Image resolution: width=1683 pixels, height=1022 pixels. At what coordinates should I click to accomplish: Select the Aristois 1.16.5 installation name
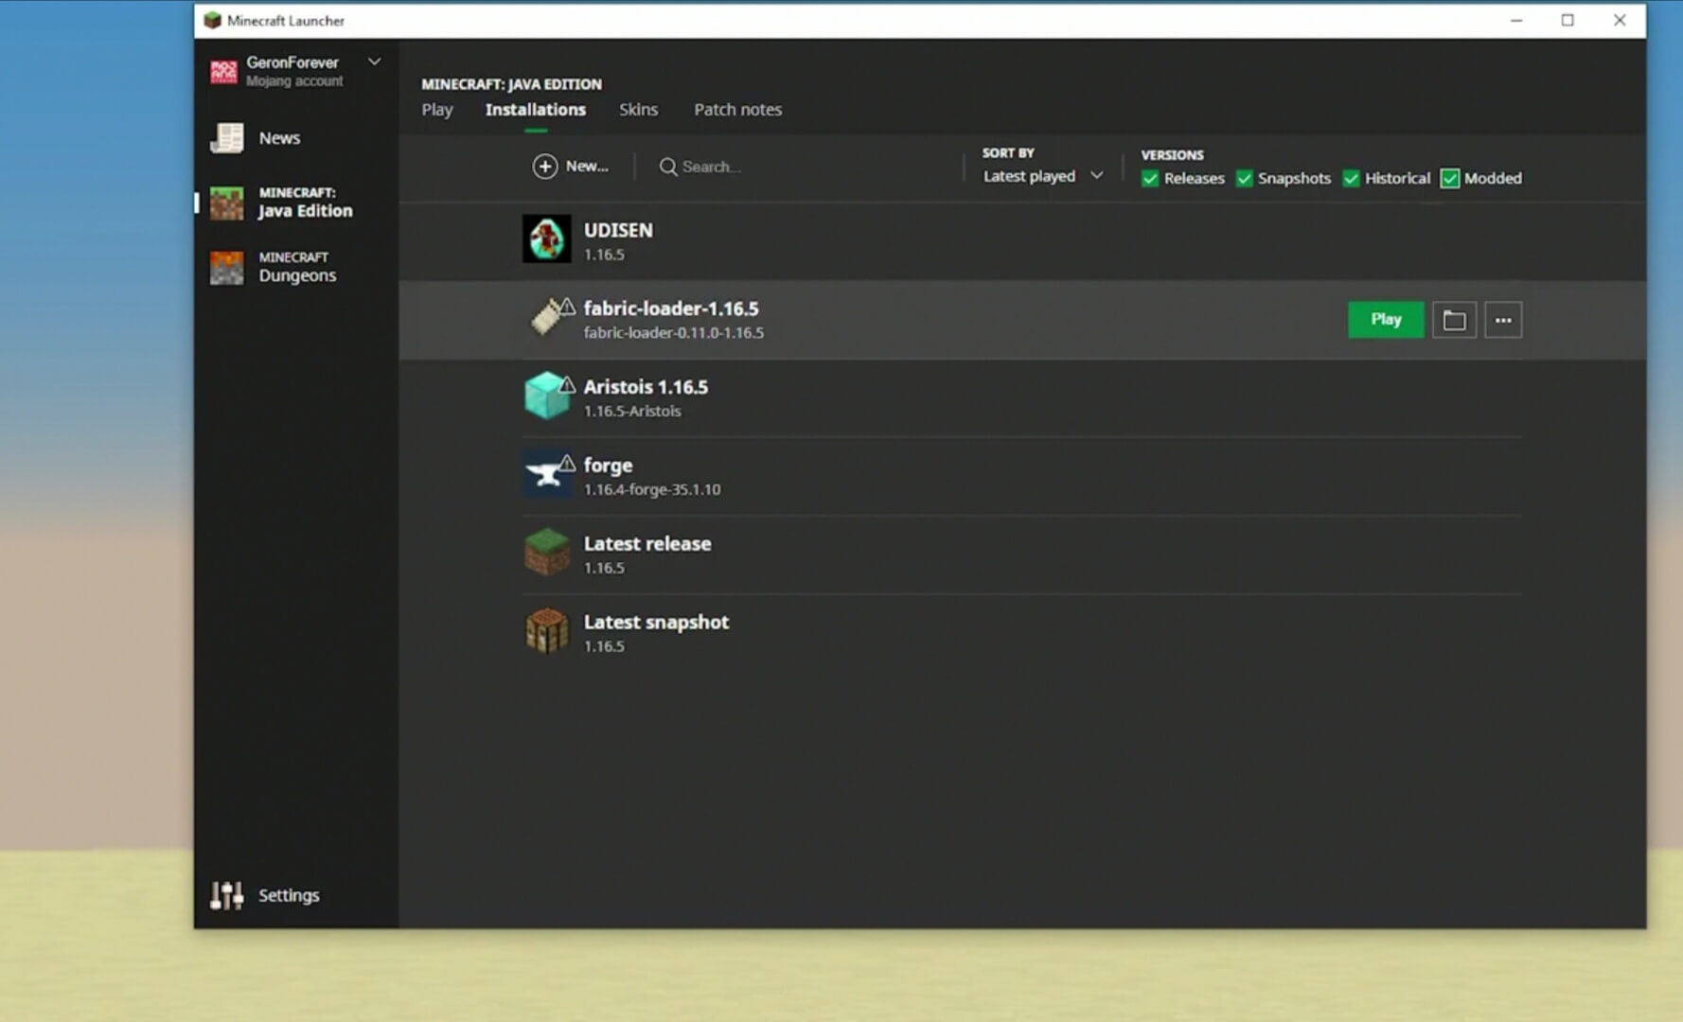[646, 387]
